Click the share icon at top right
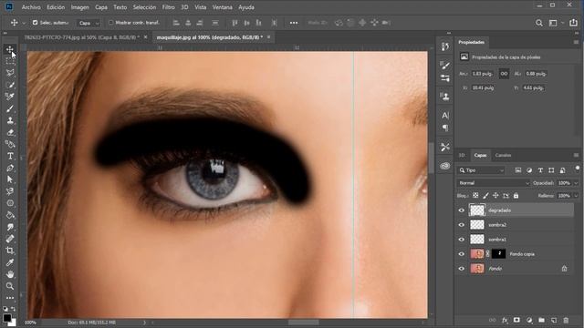This screenshot has height=328, width=584. click(573, 23)
